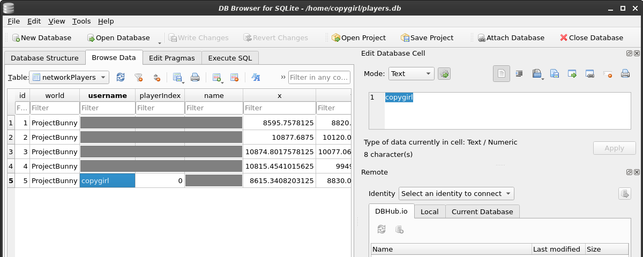
Task: Toggle word wrap in cell editor
Action: click(x=502, y=74)
